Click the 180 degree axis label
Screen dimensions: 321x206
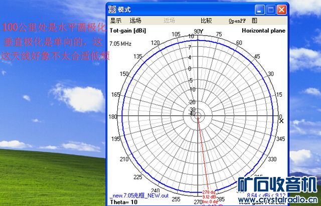click(x=112, y=117)
